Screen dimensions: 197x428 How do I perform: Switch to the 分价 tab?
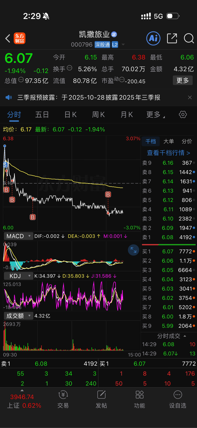[x=187, y=141]
